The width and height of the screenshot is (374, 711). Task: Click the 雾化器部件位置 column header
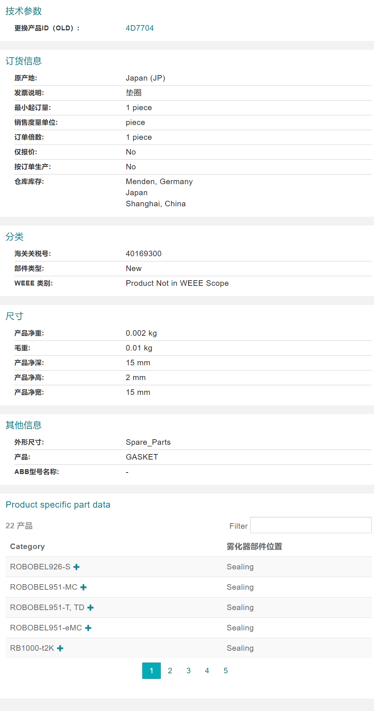(254, 546)
